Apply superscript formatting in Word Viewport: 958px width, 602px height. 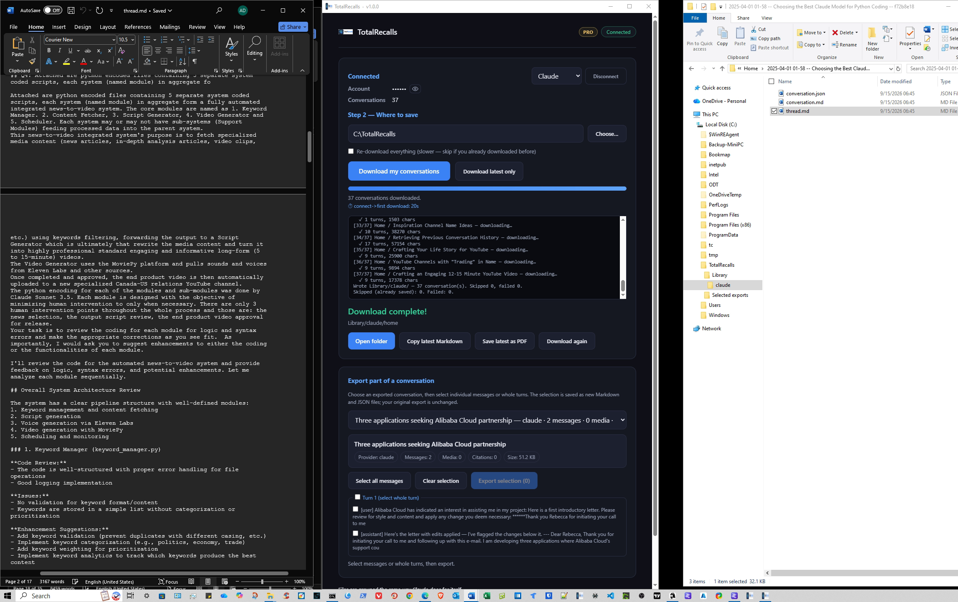click(110, 51)
